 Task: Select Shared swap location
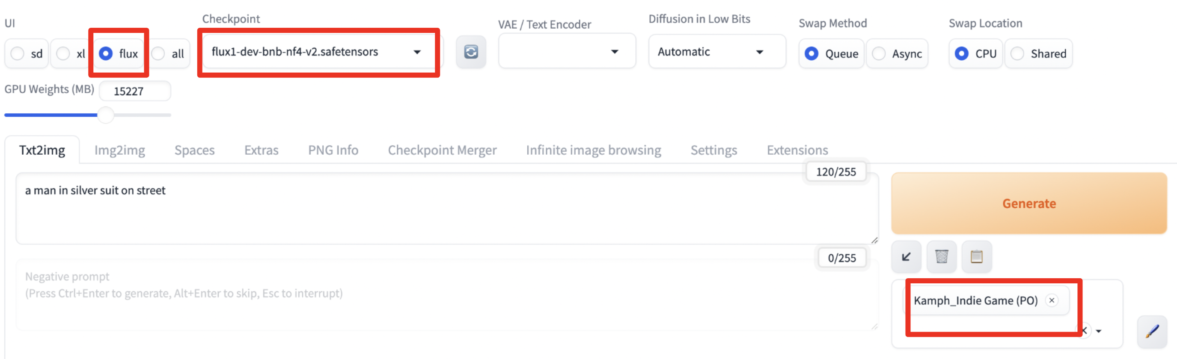coord(1017,54)
